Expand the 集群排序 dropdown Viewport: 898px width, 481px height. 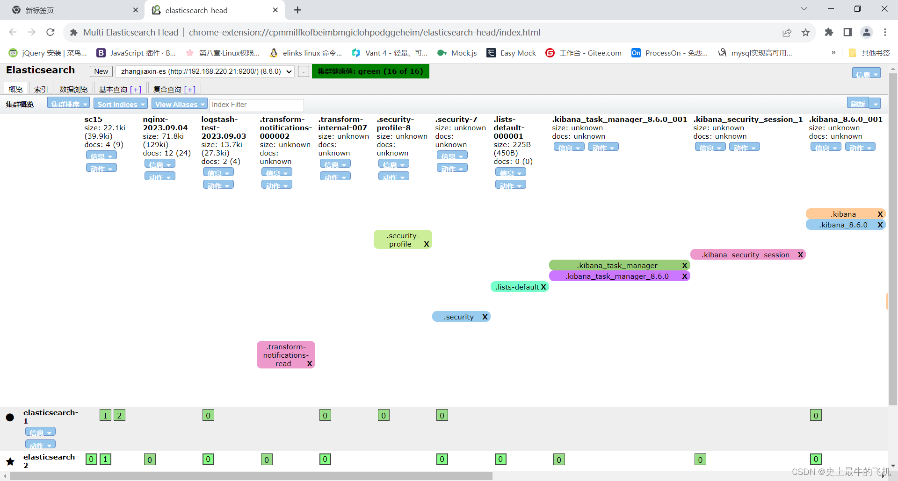tap(68, 104)
